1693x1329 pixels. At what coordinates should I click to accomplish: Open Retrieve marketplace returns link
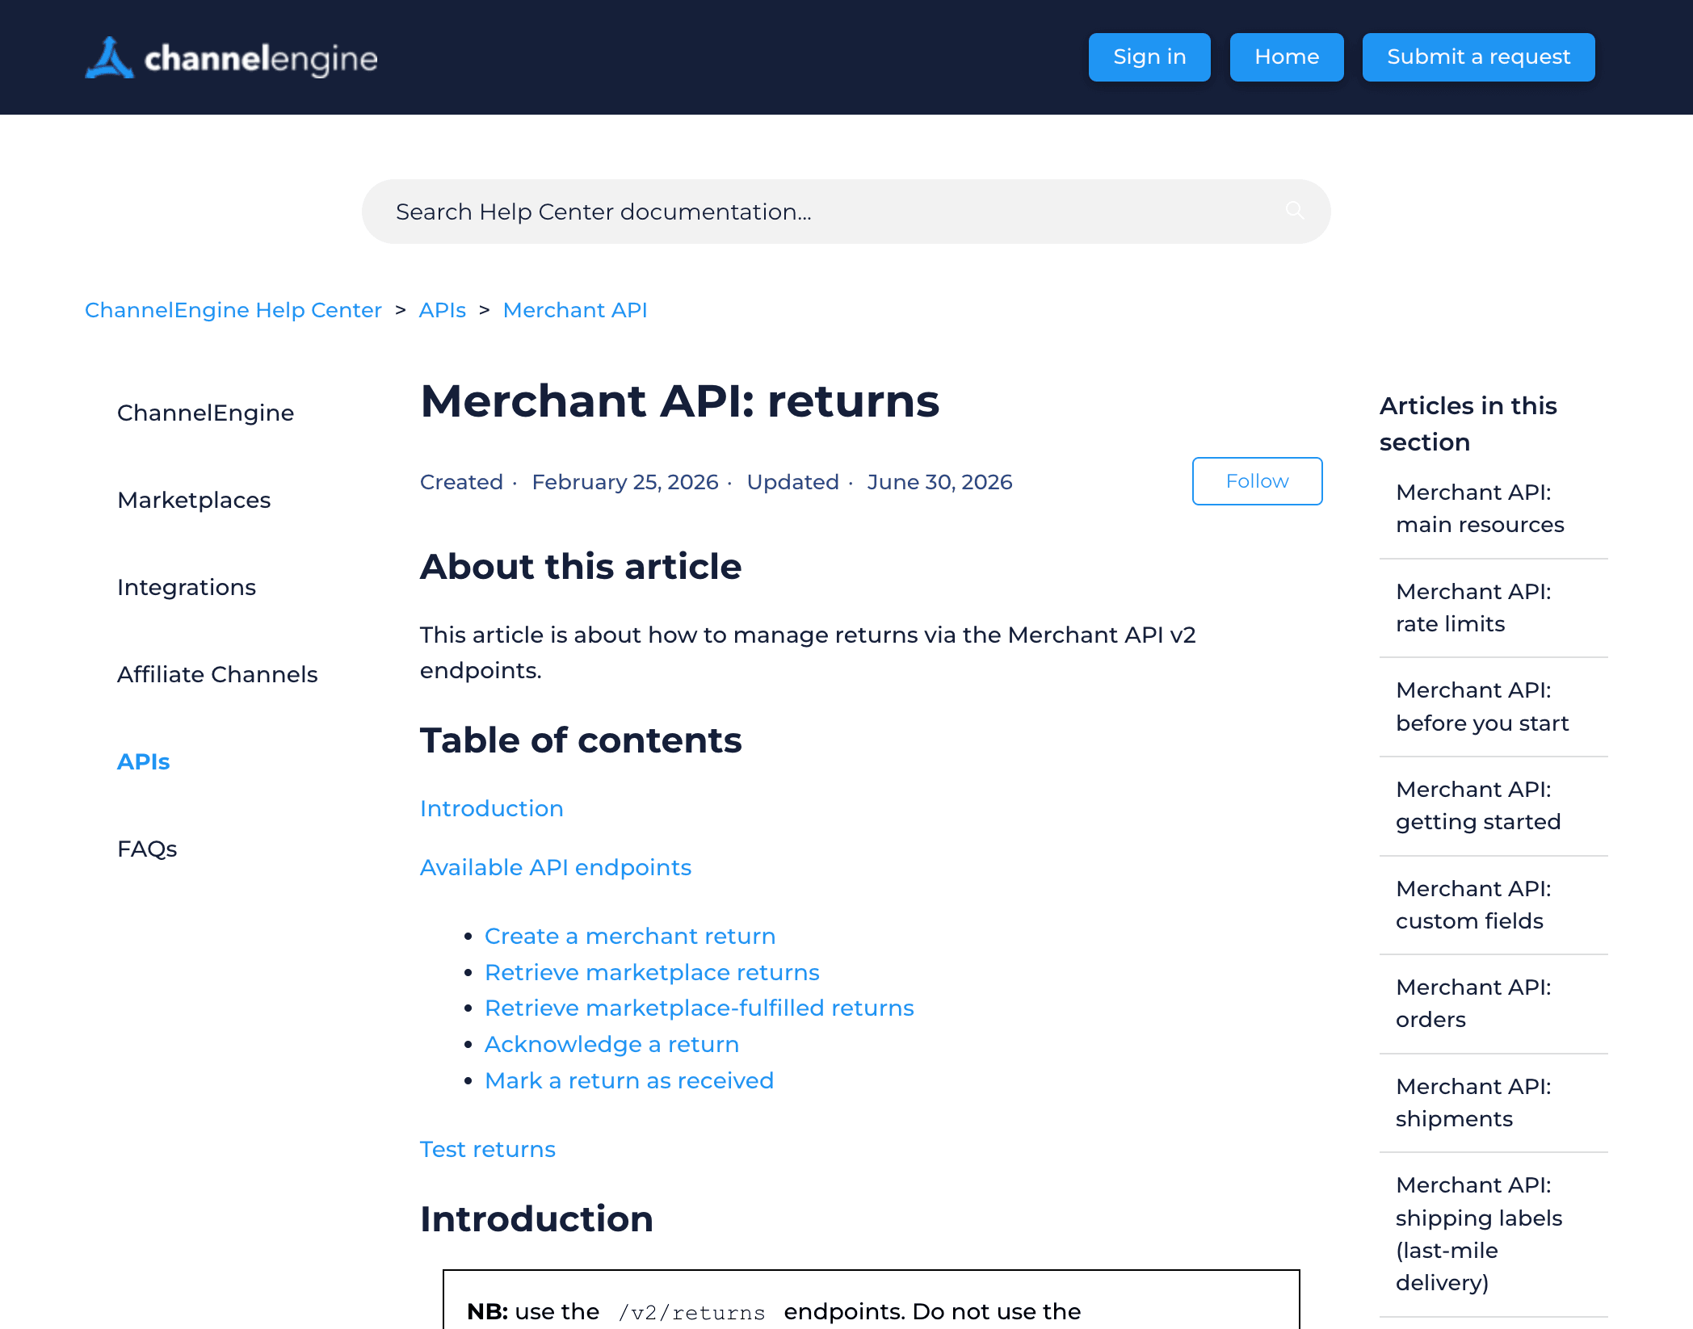point(652,972)
